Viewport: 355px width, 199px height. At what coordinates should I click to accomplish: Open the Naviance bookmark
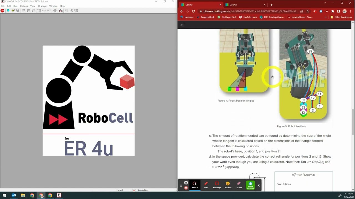coord(187,17)
